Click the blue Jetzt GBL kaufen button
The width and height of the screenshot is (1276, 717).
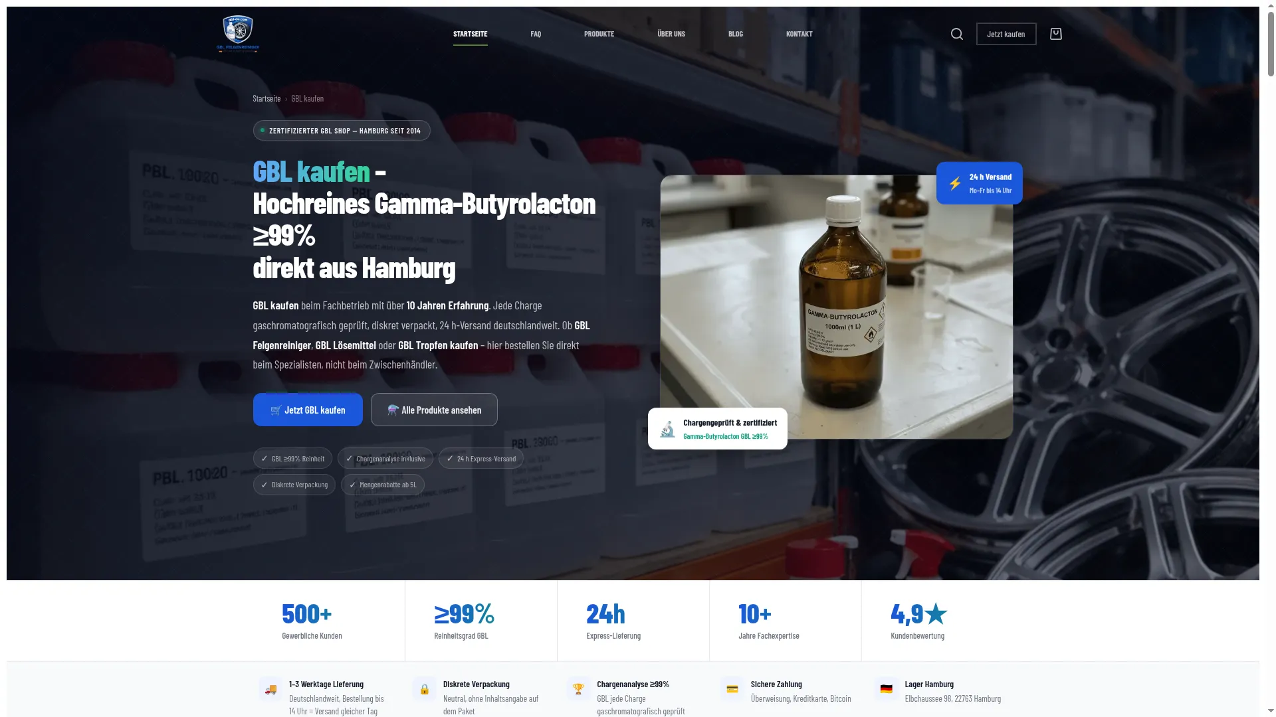point(308,410)
